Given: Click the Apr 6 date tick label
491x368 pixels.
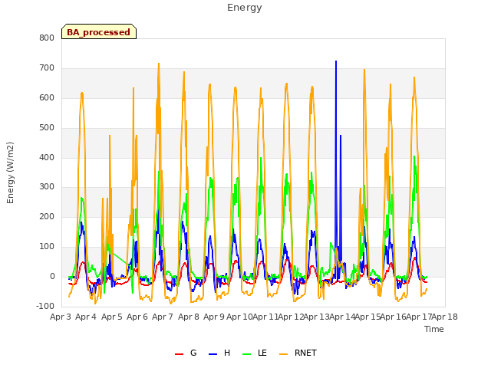Looking at the screenshot, I should 137,317.
